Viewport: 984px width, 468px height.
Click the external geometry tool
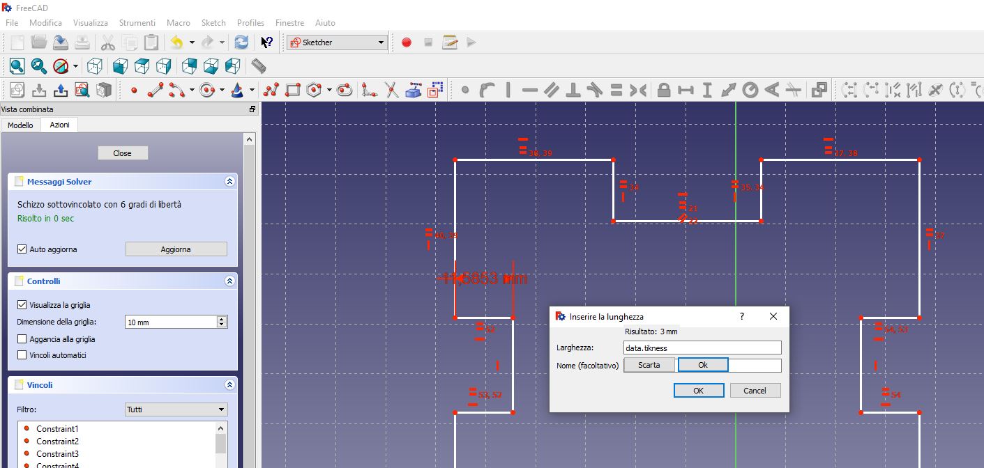tap(414, 90)
